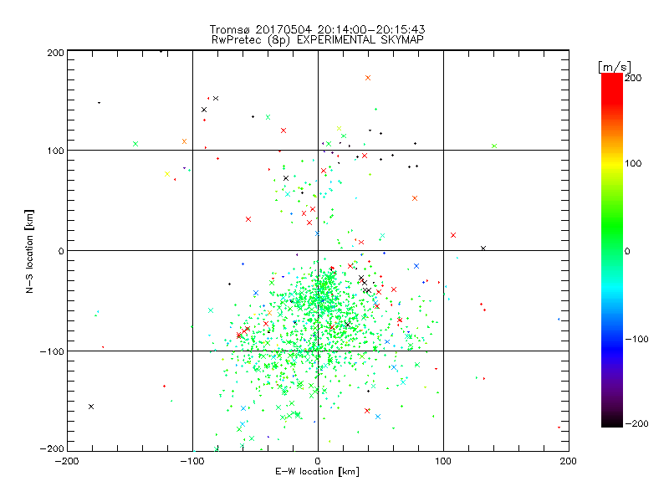Click the colorbar tick label '0'
Screen dimensions: 669x502
pos(627,251)
